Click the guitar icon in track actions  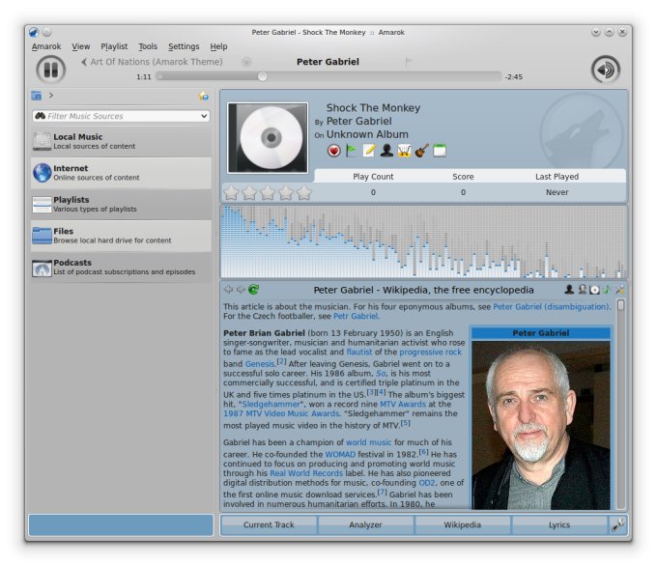coord(422,151)
